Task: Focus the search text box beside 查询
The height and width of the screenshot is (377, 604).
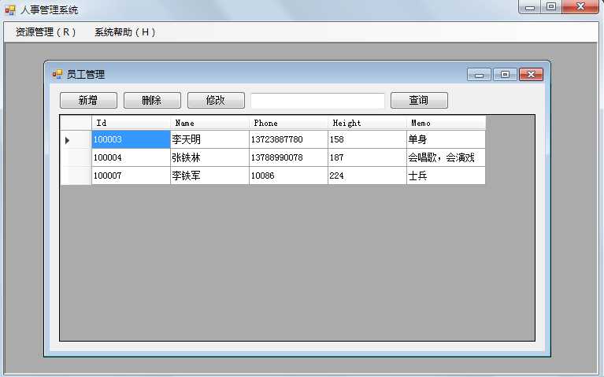Action: [317, 101]
